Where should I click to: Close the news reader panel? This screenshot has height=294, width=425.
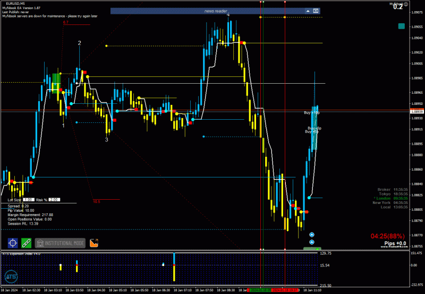(316, 11)
